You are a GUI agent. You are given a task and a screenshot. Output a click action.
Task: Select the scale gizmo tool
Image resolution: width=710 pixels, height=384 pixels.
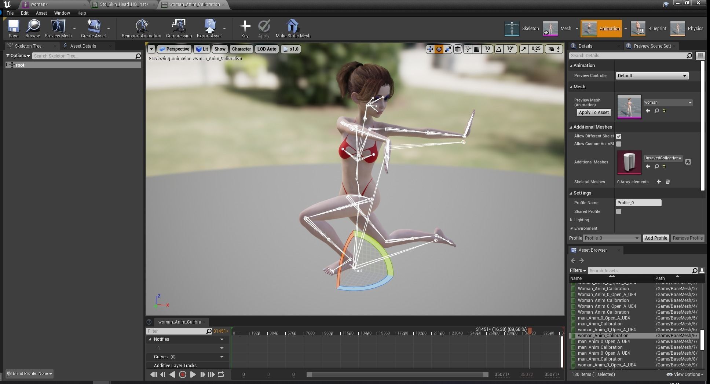click(x=448, y=49)
